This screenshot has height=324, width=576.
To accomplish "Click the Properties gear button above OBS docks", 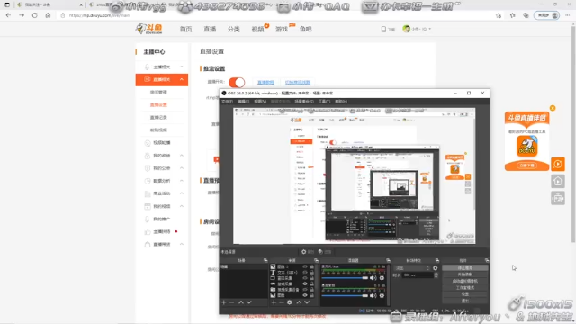I will [308, 252].
